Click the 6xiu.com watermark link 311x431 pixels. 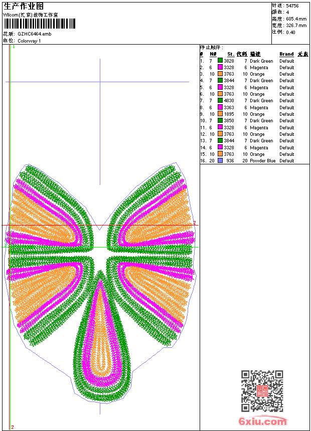(262, 421)
